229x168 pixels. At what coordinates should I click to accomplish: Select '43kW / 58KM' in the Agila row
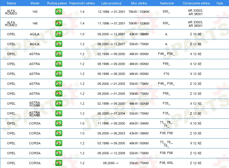139,34
